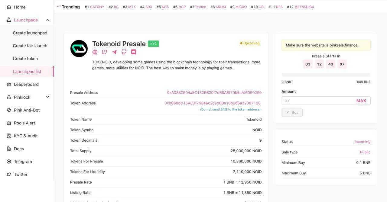Click the Launchpads rocket icon
The width and height of the screenshot is (387, 202).
pyautogui.click(x=9, y=20)
